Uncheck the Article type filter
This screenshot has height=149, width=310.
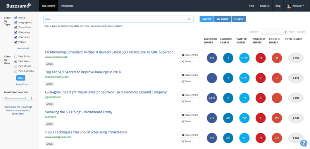[x=15, y=17]
